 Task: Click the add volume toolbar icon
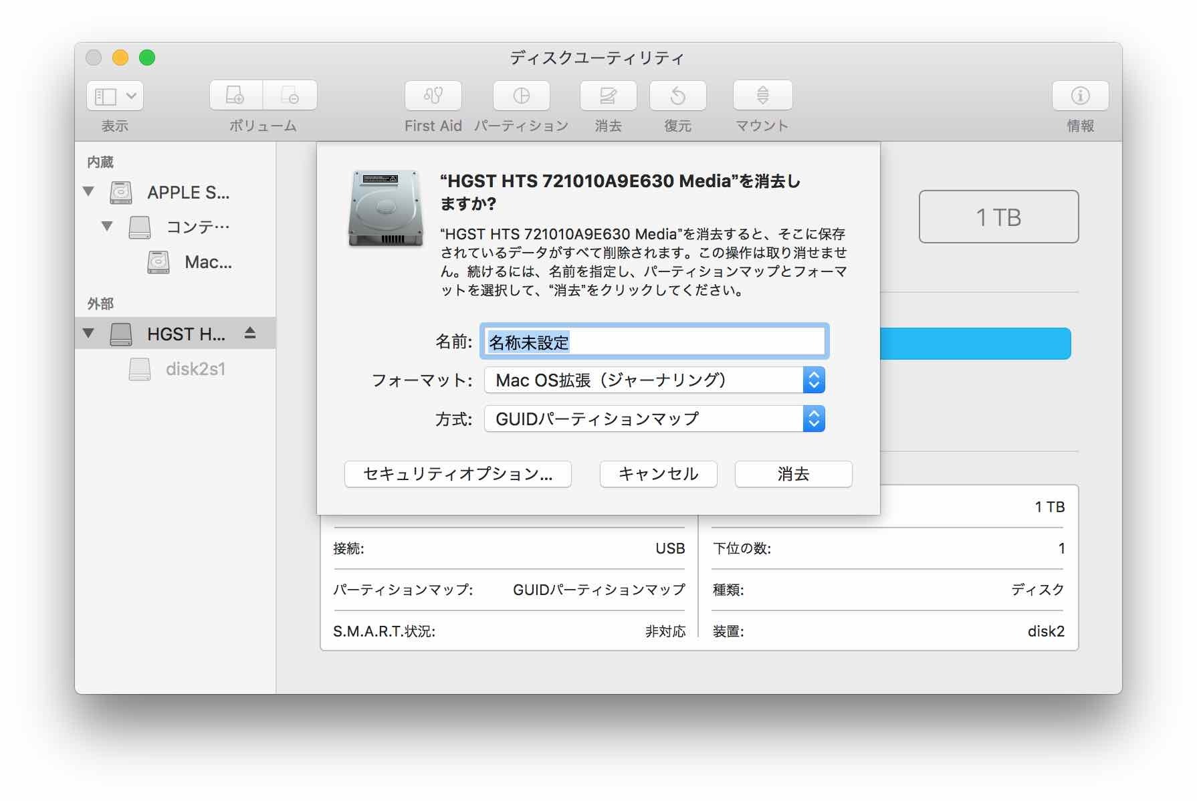coord(236,96)
